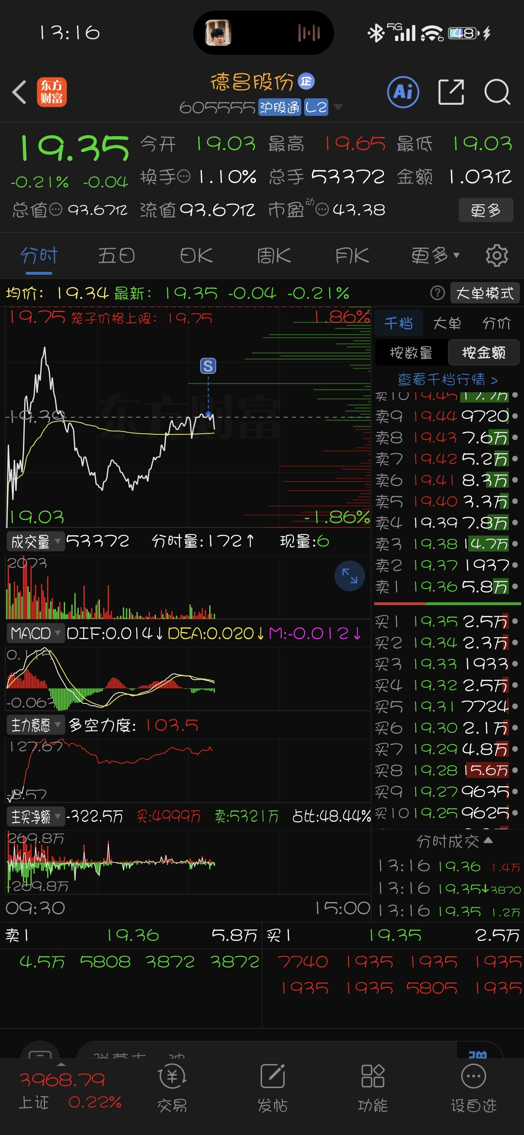This screenshot has width=524, height=1135.
Task: Tap the 13:16 19.36 trade record
Action: click(449, 866)
